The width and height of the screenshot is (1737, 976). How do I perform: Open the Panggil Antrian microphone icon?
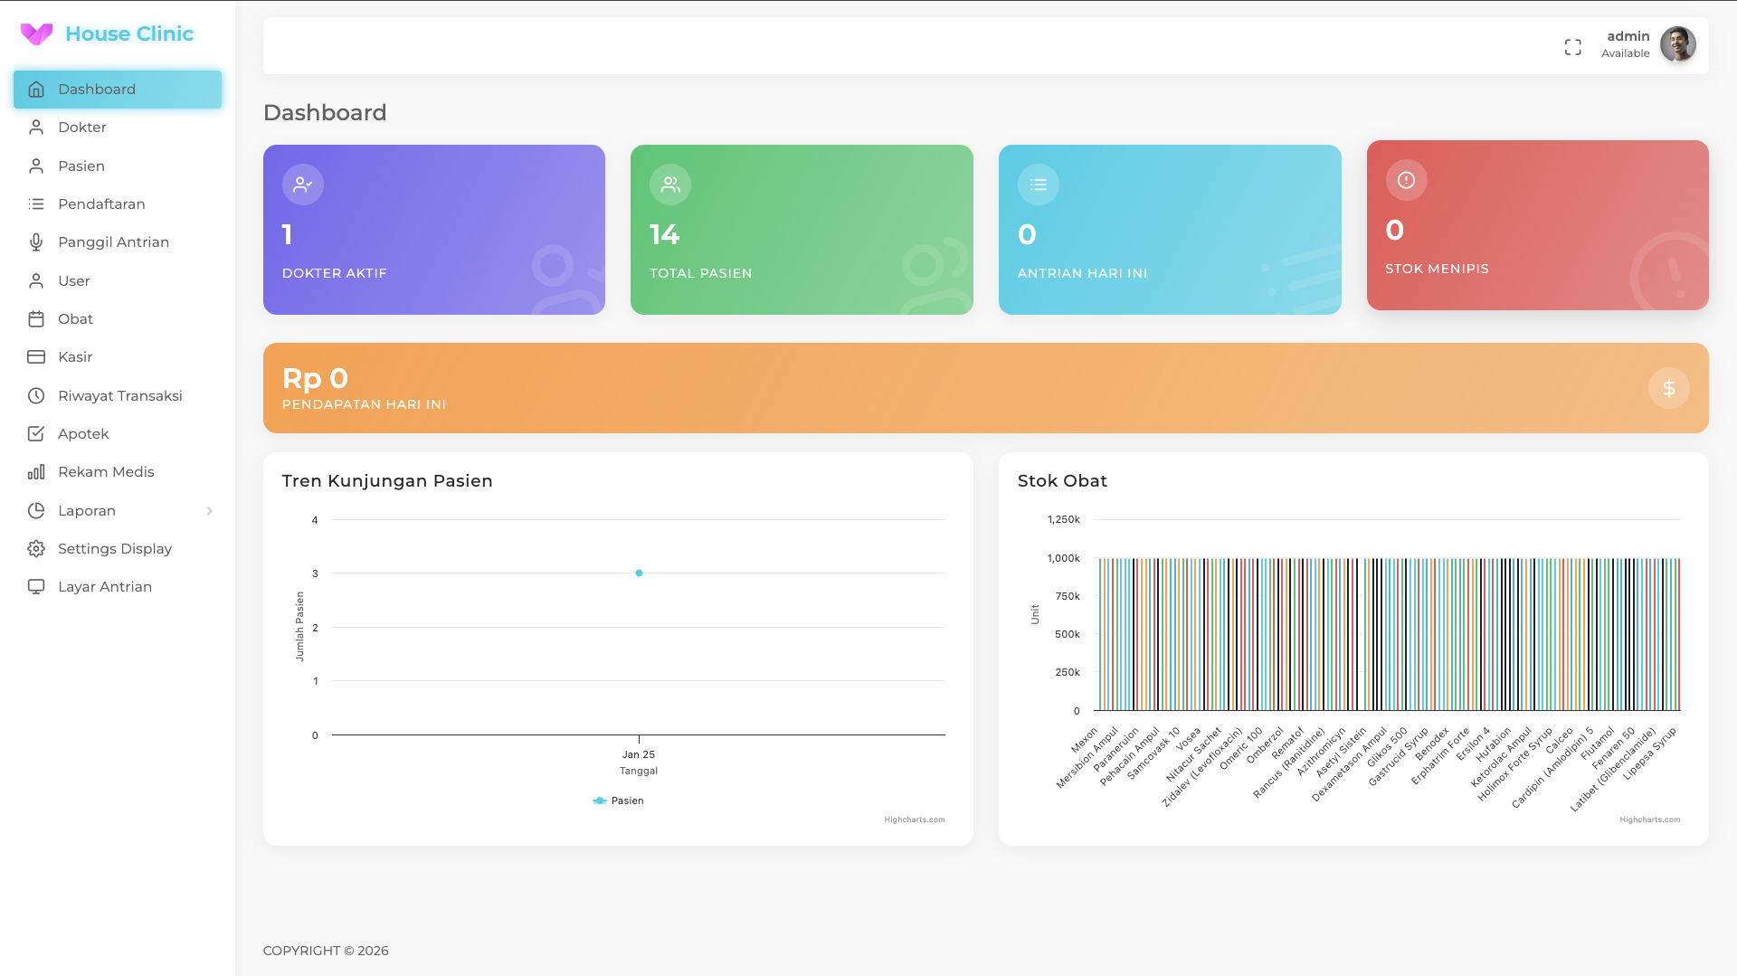[36, 242]
